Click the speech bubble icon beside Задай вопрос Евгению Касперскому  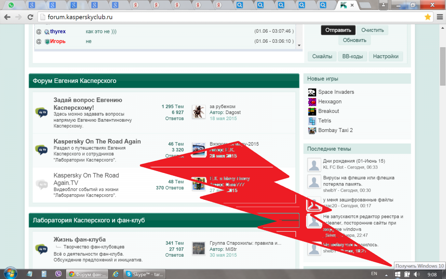click(x=41, y=112)
